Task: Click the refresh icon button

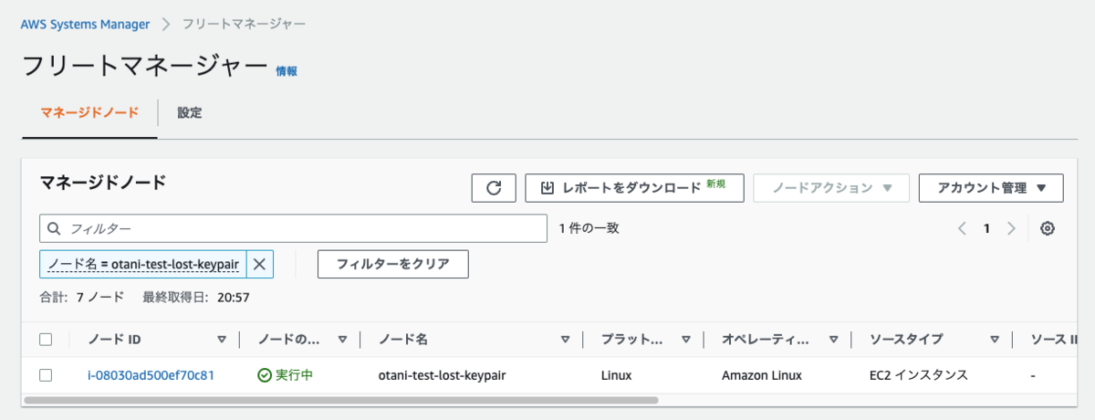Action: pos(495,187)
